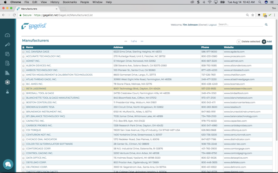
Task: Check the box for CDI TORQUE
Action: (24, 130)
